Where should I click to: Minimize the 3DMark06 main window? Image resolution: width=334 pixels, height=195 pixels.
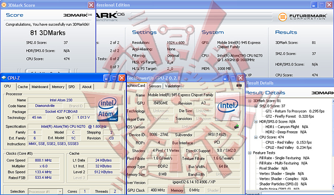314,5
